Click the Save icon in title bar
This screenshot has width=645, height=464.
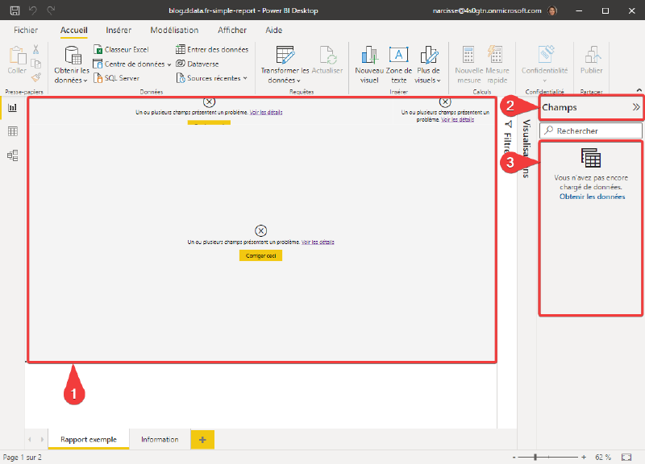[x=15, y=10]
